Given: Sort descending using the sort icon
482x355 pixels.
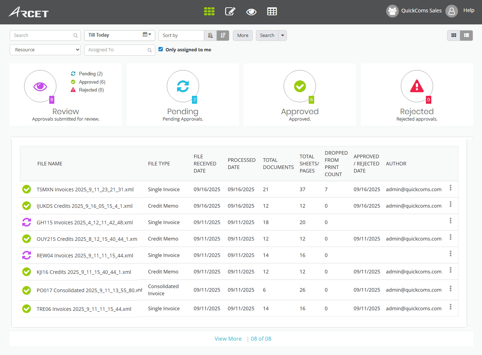Looking at the screenshot, I should [223, 36].
